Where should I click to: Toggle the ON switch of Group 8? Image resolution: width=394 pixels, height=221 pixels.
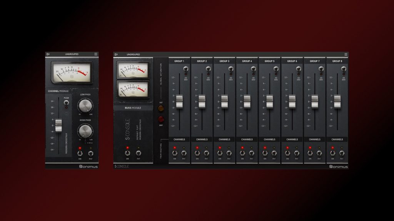pos(333,153)
